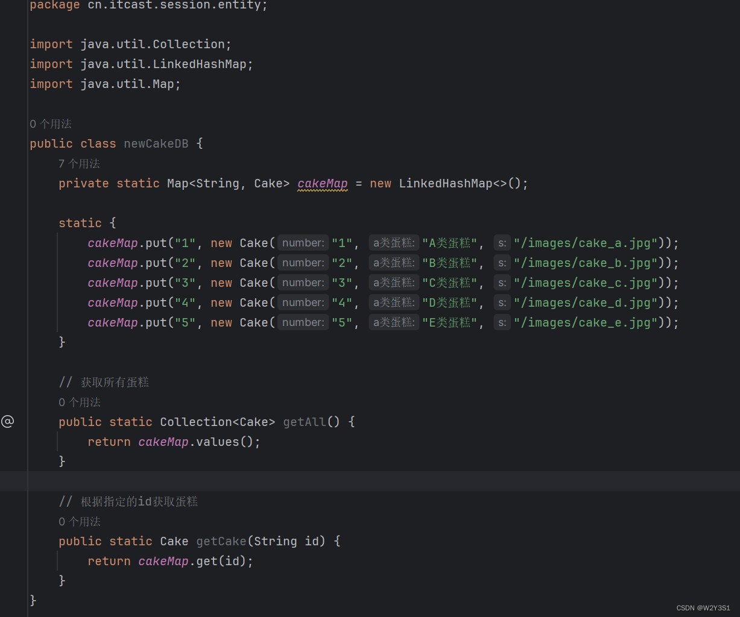Click the @ gutter icon beside getAll
The image size is (740, 617).
point(7,422)
